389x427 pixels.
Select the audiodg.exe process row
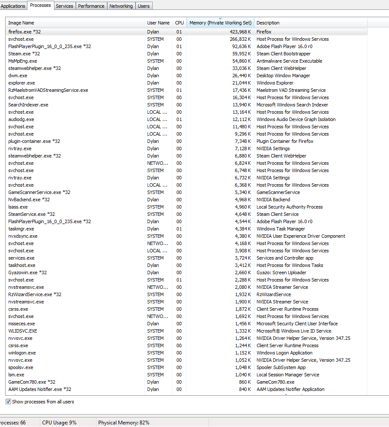pyautogui.click(x=187, y=119)
